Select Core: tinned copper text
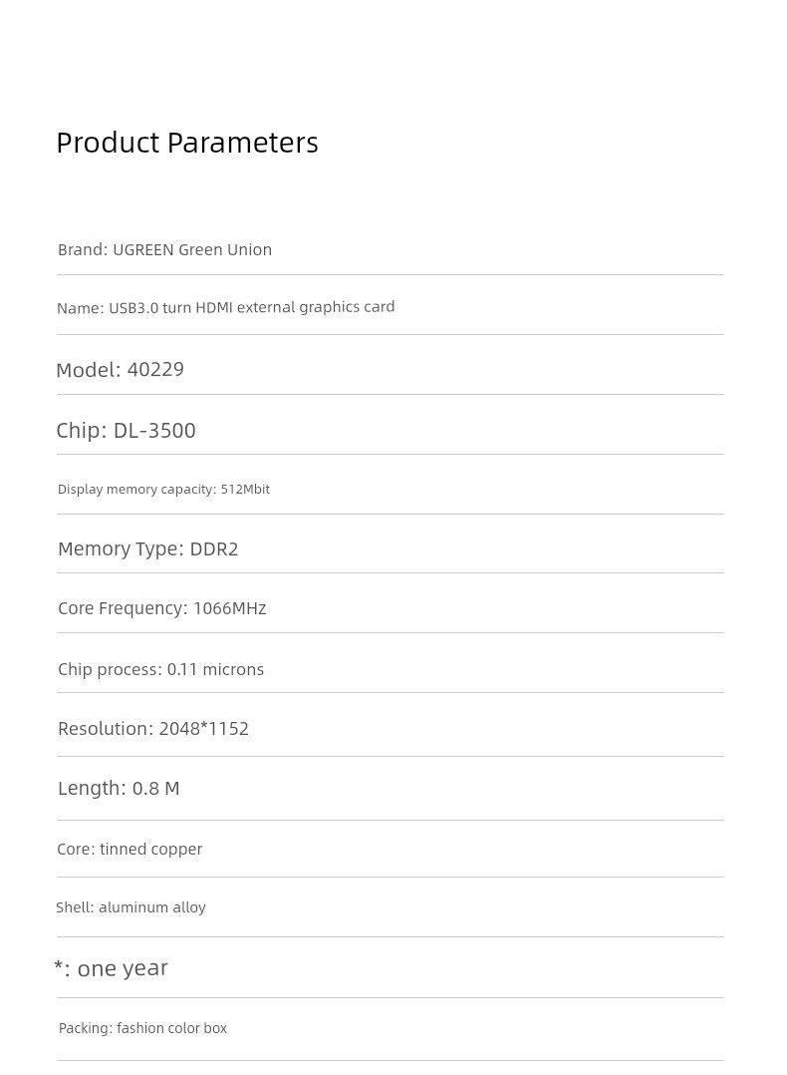 130,849
